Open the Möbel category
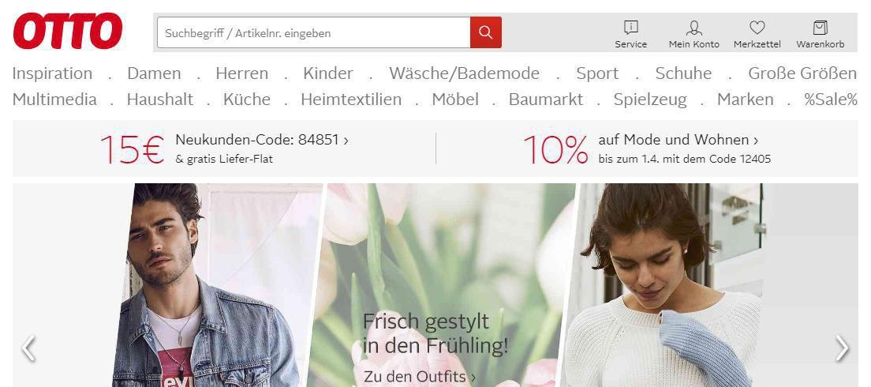The height and width of the screenshot is (387, 871). tap(455, 100)
